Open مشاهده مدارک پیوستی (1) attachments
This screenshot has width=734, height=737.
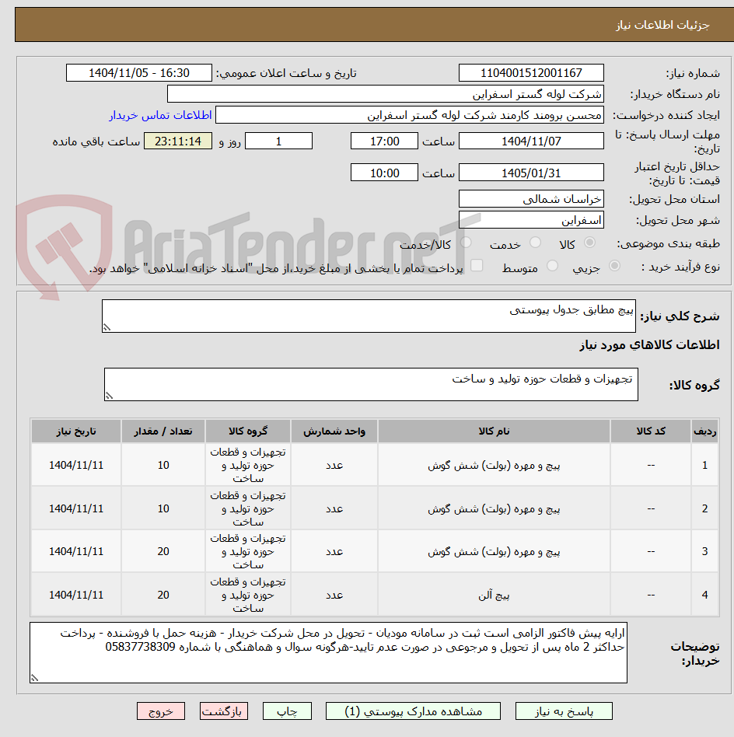click(413, 711)
